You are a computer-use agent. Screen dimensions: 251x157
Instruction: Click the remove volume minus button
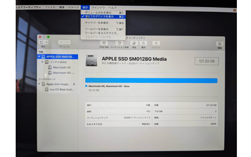pos(67,42)
